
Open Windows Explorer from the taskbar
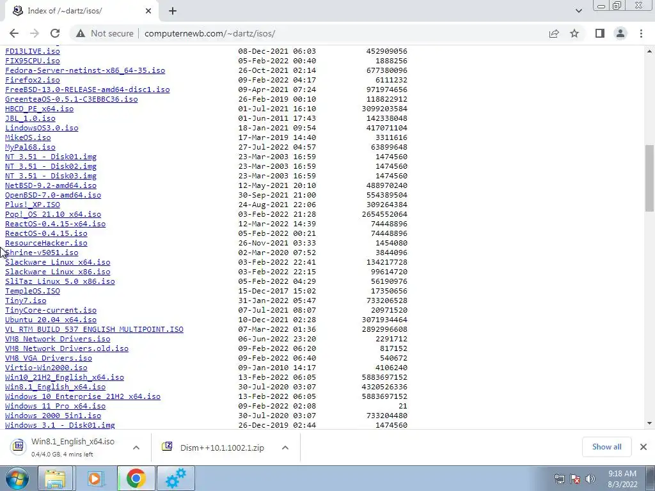pyautogui.click(x=55, y=478)
